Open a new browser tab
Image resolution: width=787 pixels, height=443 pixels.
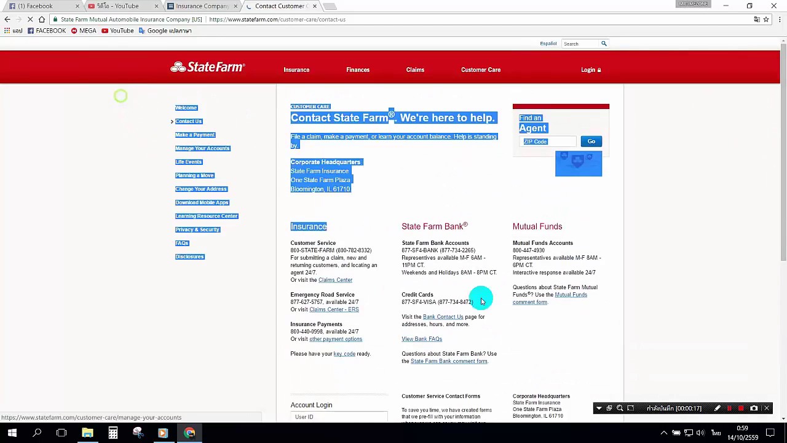[330, 6]
